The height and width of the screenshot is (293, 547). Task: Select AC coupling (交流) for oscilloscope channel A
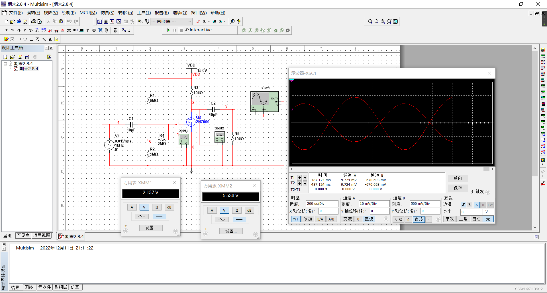(348, 219)
